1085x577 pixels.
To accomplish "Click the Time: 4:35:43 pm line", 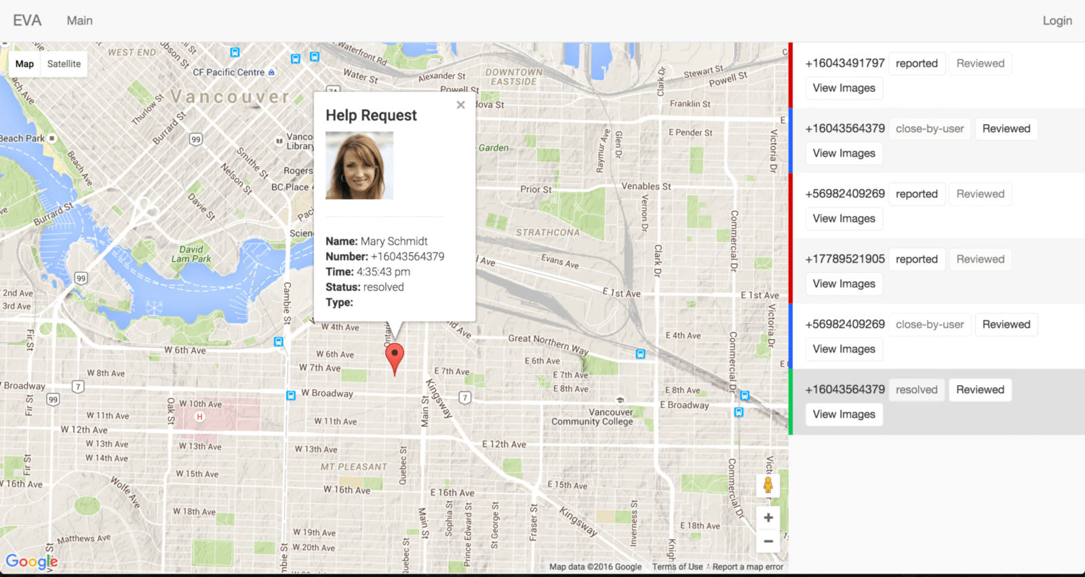I will click(368, 272).
